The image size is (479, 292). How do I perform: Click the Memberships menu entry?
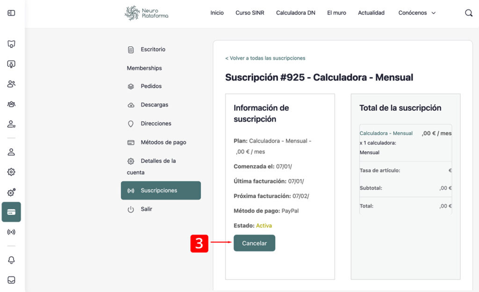point(144,68)
